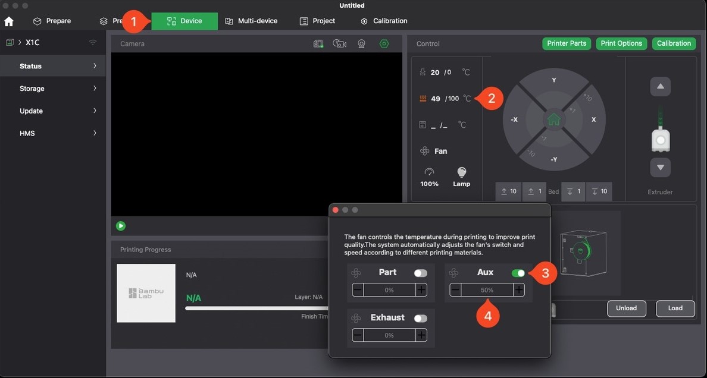The width and height of the screenshot is (707, 378).
Task: Switch to the Multi-device tab
Action: 251,21
